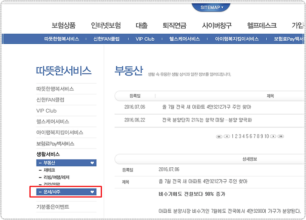Go to the first page with the double-left arrow

[x=219, y=136]
